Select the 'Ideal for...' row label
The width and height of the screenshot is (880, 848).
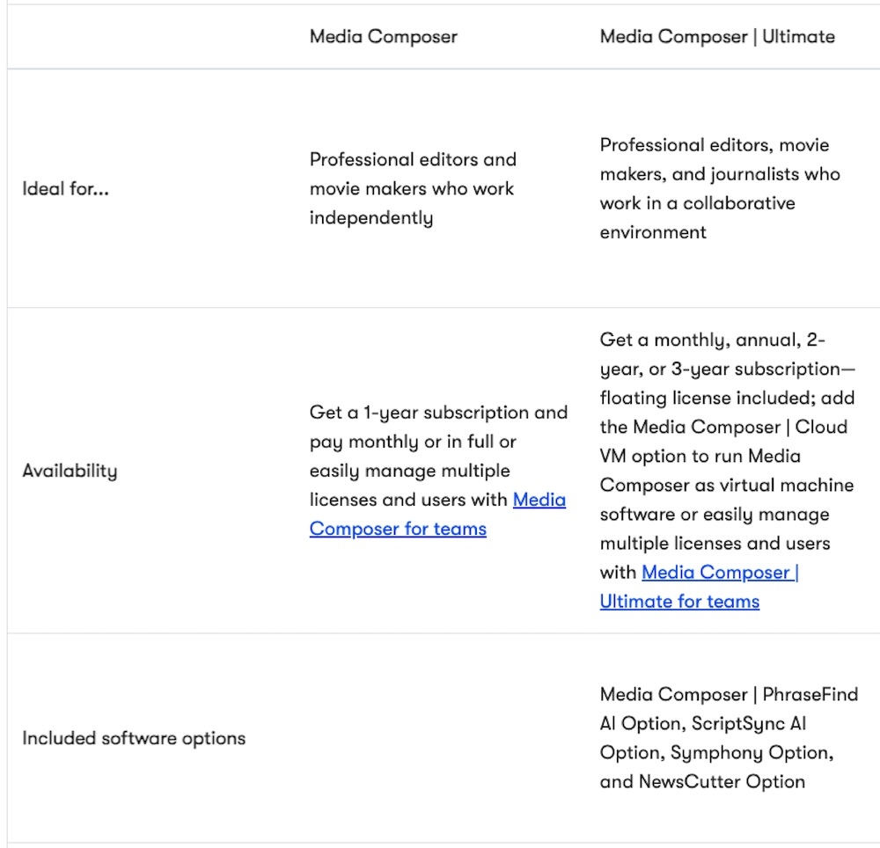pyautogui.click(x=65, y=188)
